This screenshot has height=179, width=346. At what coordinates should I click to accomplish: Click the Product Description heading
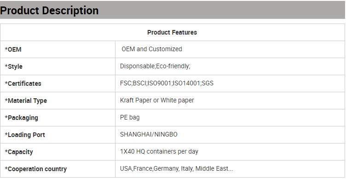(49, 11)
